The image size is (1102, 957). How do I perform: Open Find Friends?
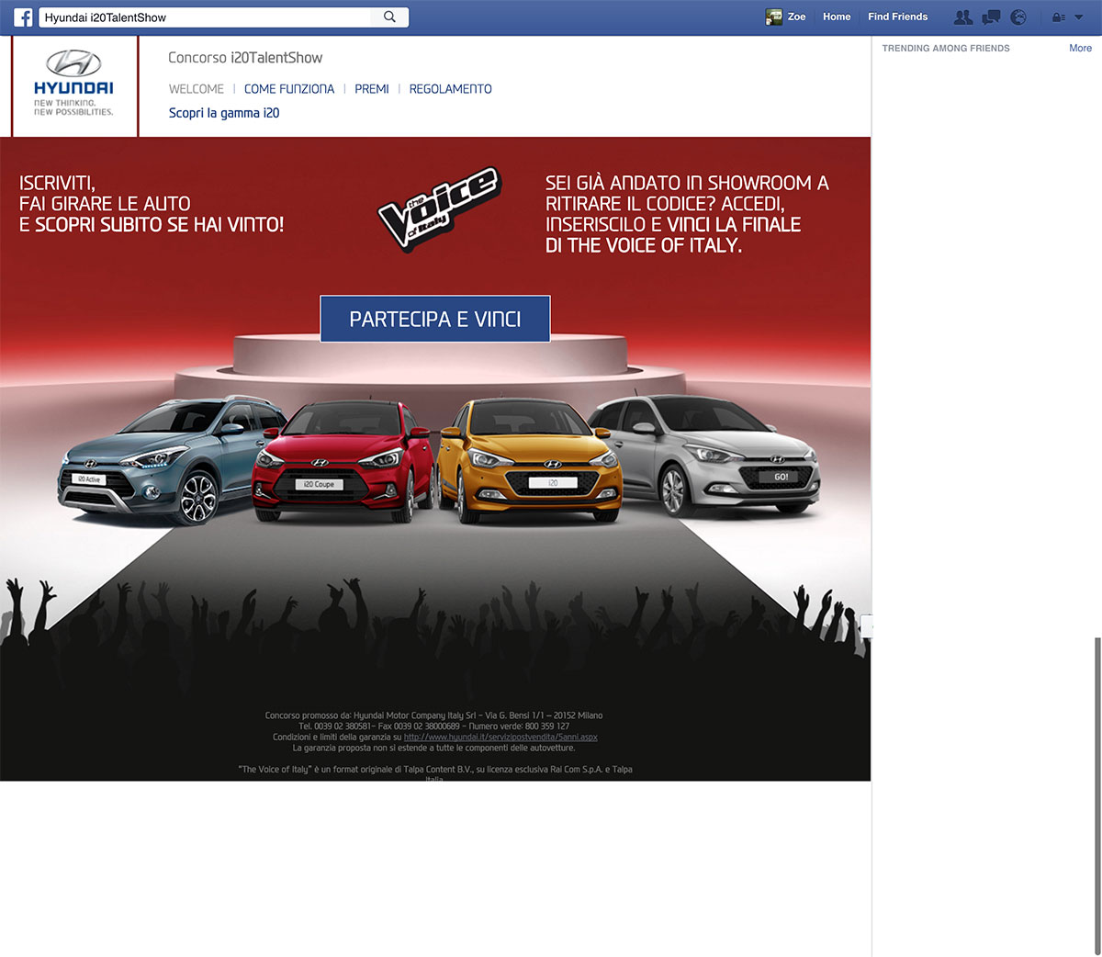click(897, 17)
